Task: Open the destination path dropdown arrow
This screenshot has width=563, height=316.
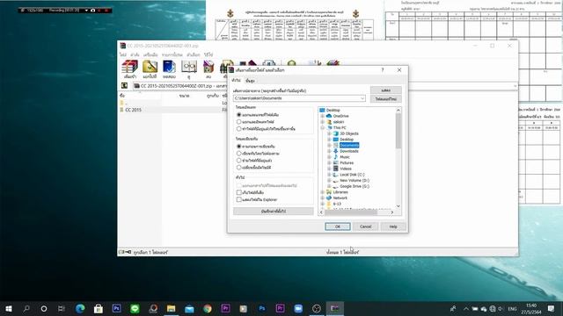Action: coord(362,98)
